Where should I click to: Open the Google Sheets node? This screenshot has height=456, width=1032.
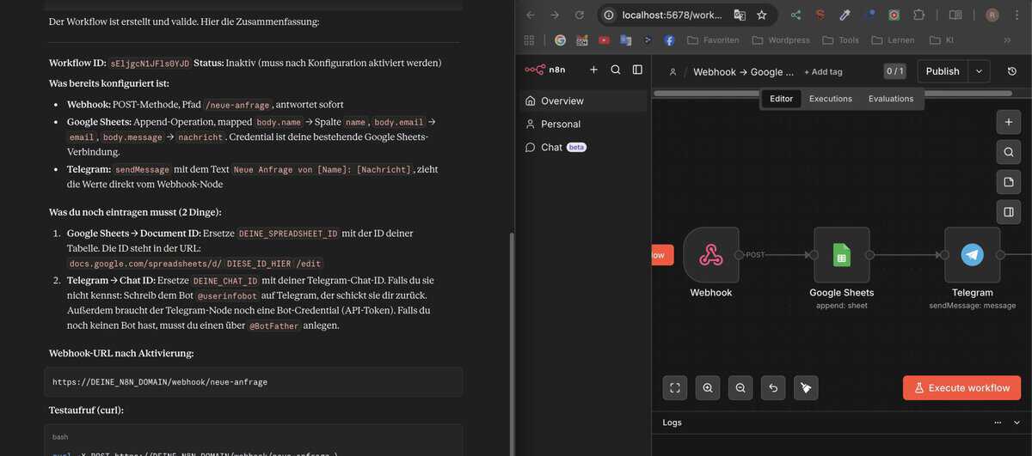click(842, 255)
